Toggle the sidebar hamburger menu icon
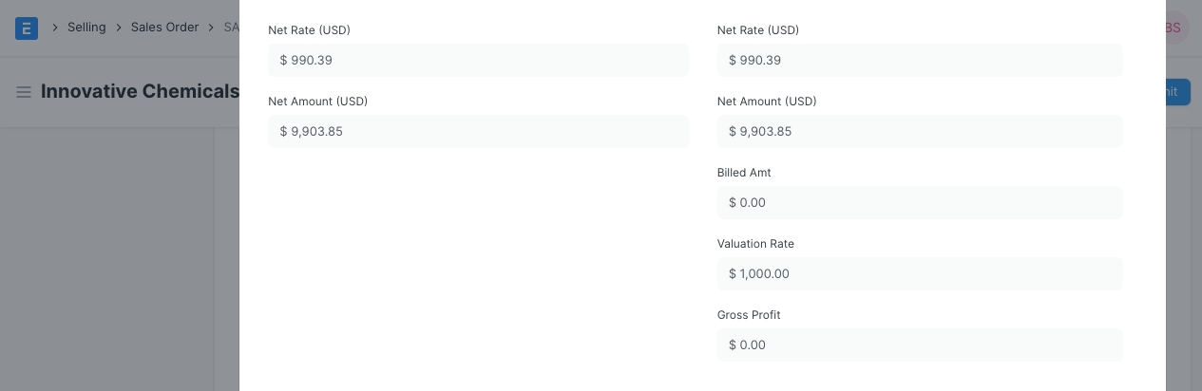Screen dimensions: 1202x391 click(24, 92)
